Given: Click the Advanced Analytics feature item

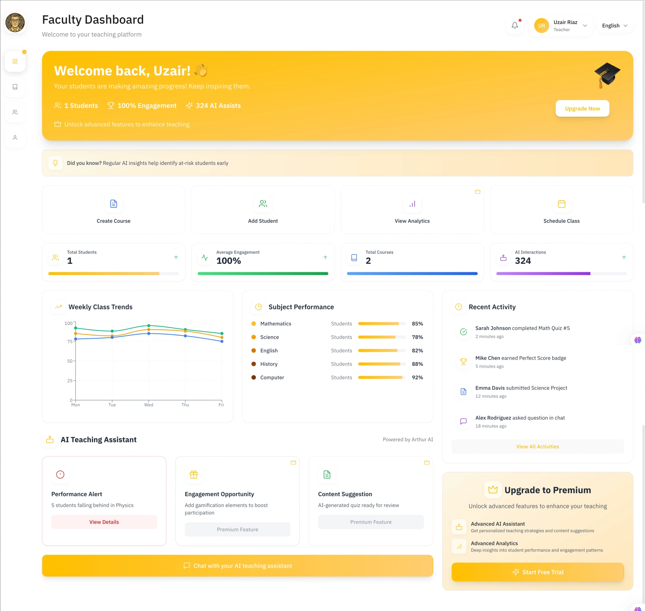Looking at the screenshot, I should 538,546.
